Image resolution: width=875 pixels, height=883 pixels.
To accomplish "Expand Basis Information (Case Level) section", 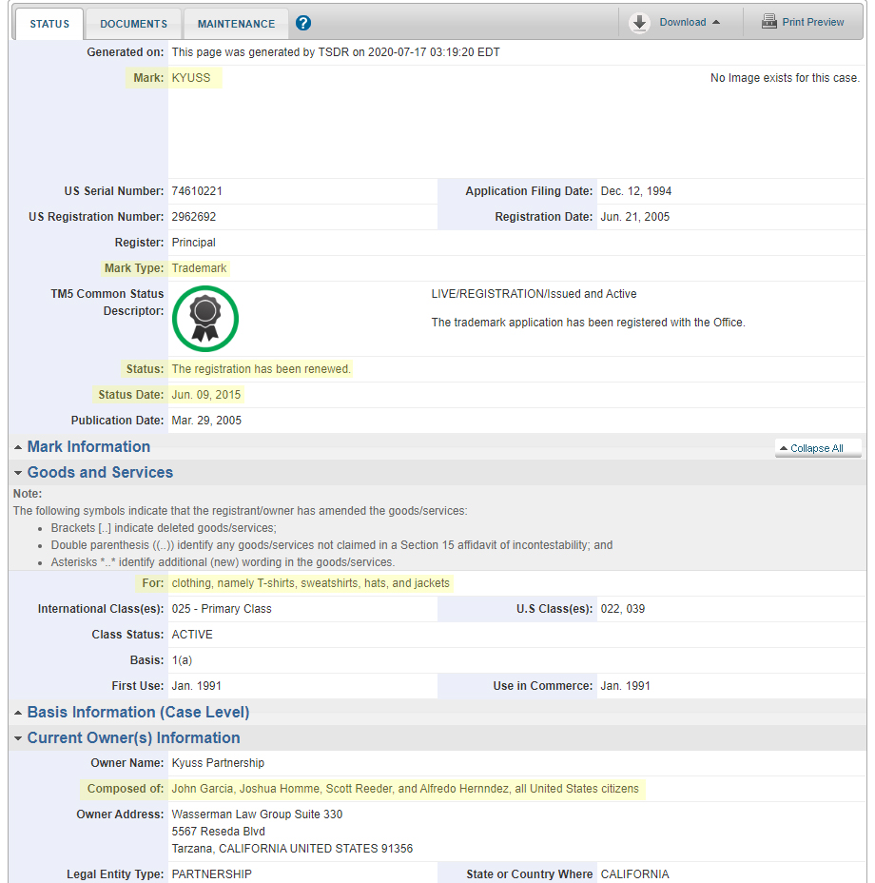I will (x=138, y=713).
